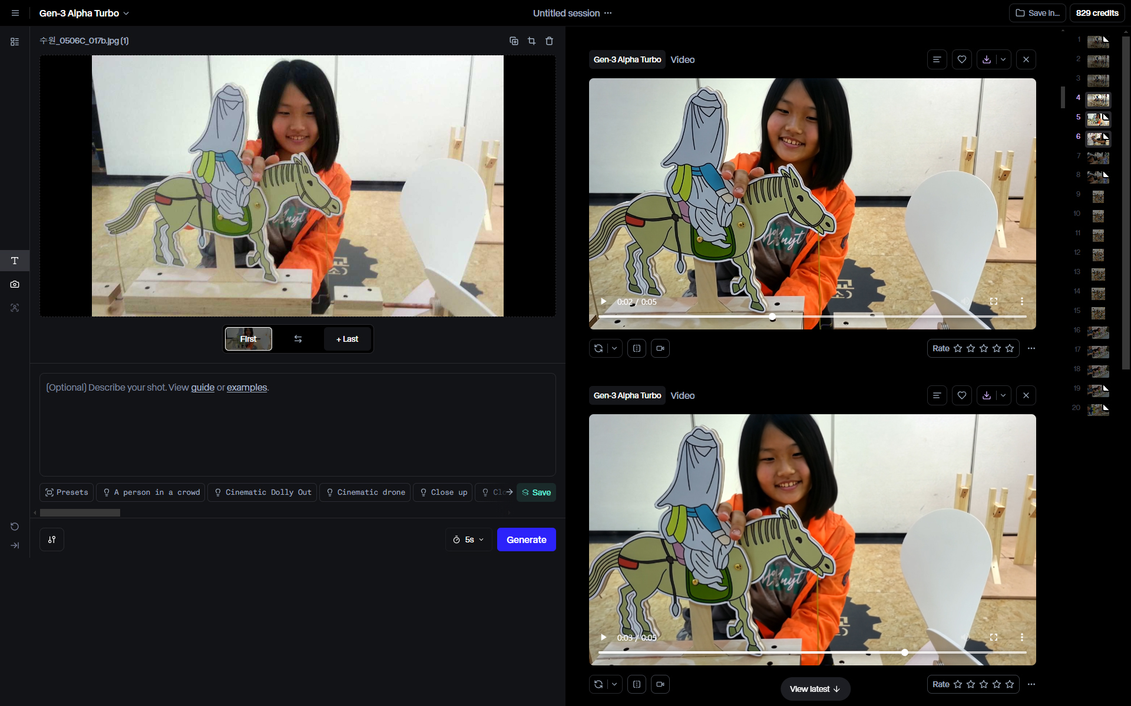
Task: Click the crop image icon
Action: coord(531,41)
